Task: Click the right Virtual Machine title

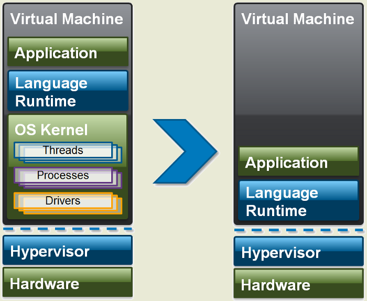Action: click(298, 19)
